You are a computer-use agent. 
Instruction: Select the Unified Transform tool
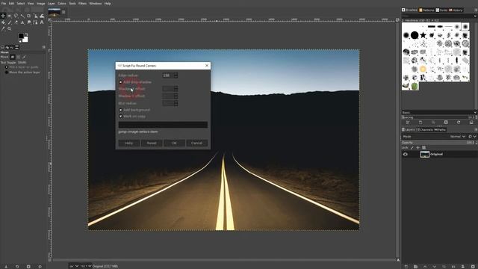coord(35,16)
